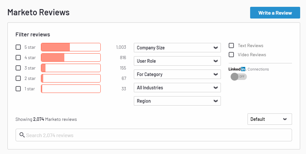The image size is (306, 154).
Task: Toggle LinkedIn Connections switch on
Action: [238, 77]
